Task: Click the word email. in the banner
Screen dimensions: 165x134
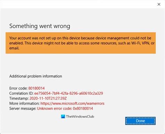Action: point(14,48)
